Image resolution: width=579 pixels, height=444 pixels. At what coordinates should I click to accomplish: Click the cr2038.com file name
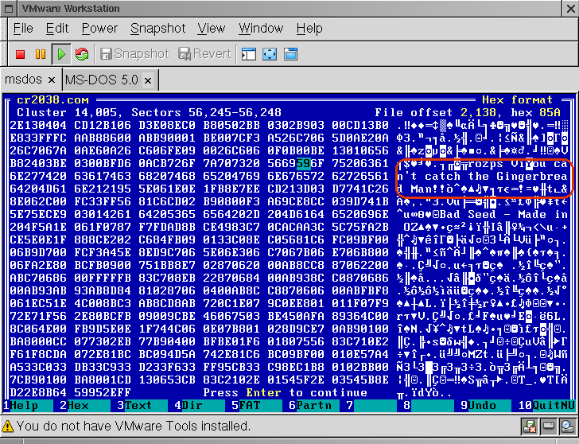click(52, 100)
